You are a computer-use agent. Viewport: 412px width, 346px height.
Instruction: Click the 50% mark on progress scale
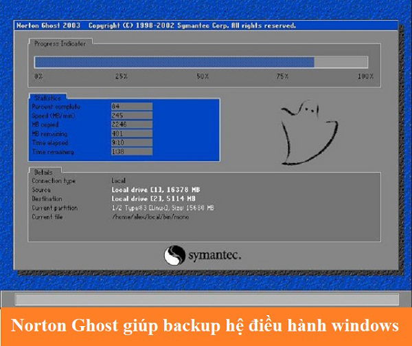click(x=202, y=76)
